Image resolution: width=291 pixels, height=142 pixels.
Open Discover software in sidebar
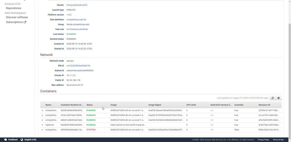point(17,17)
